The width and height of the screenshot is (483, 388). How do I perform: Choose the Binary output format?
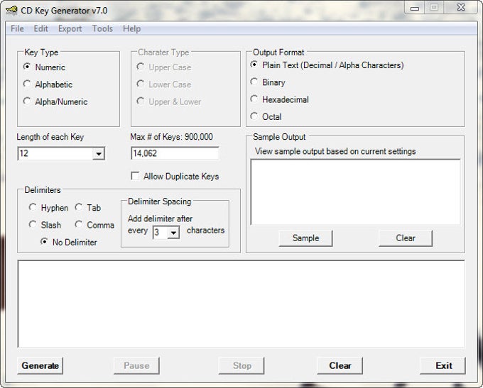(x=255, y=82)
